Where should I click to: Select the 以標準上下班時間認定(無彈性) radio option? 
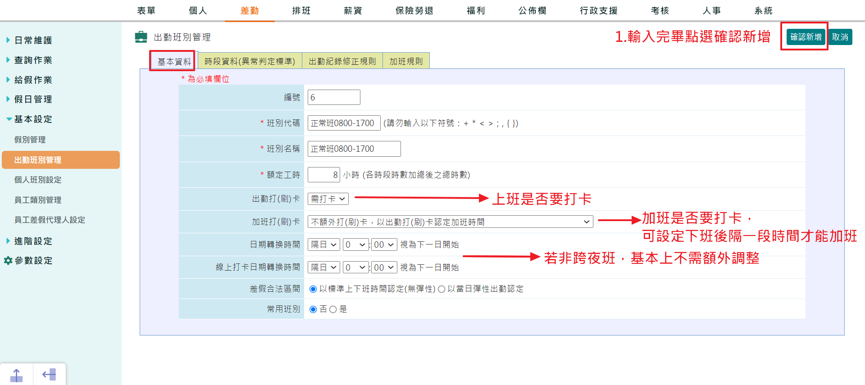313,289
